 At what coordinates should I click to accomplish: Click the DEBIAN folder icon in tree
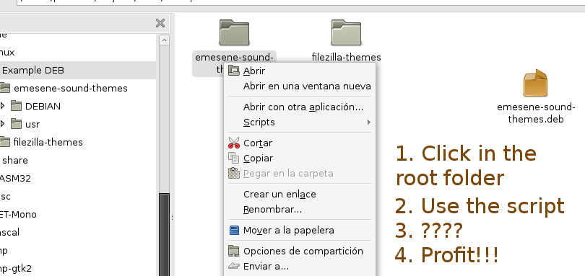pos(16,106)
